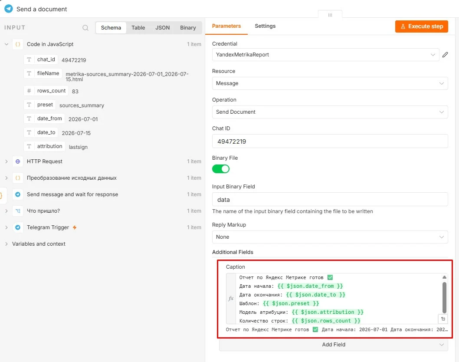This screenshot has height=362, width=459.
Task: Toggle the Binary File switch off
Action: click(221, 169)
